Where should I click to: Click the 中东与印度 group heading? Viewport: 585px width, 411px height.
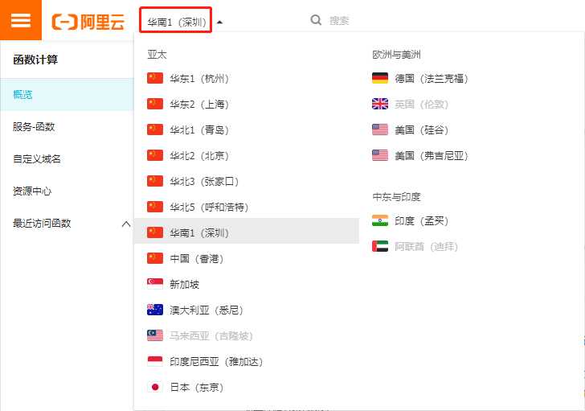tap(396, 197)
